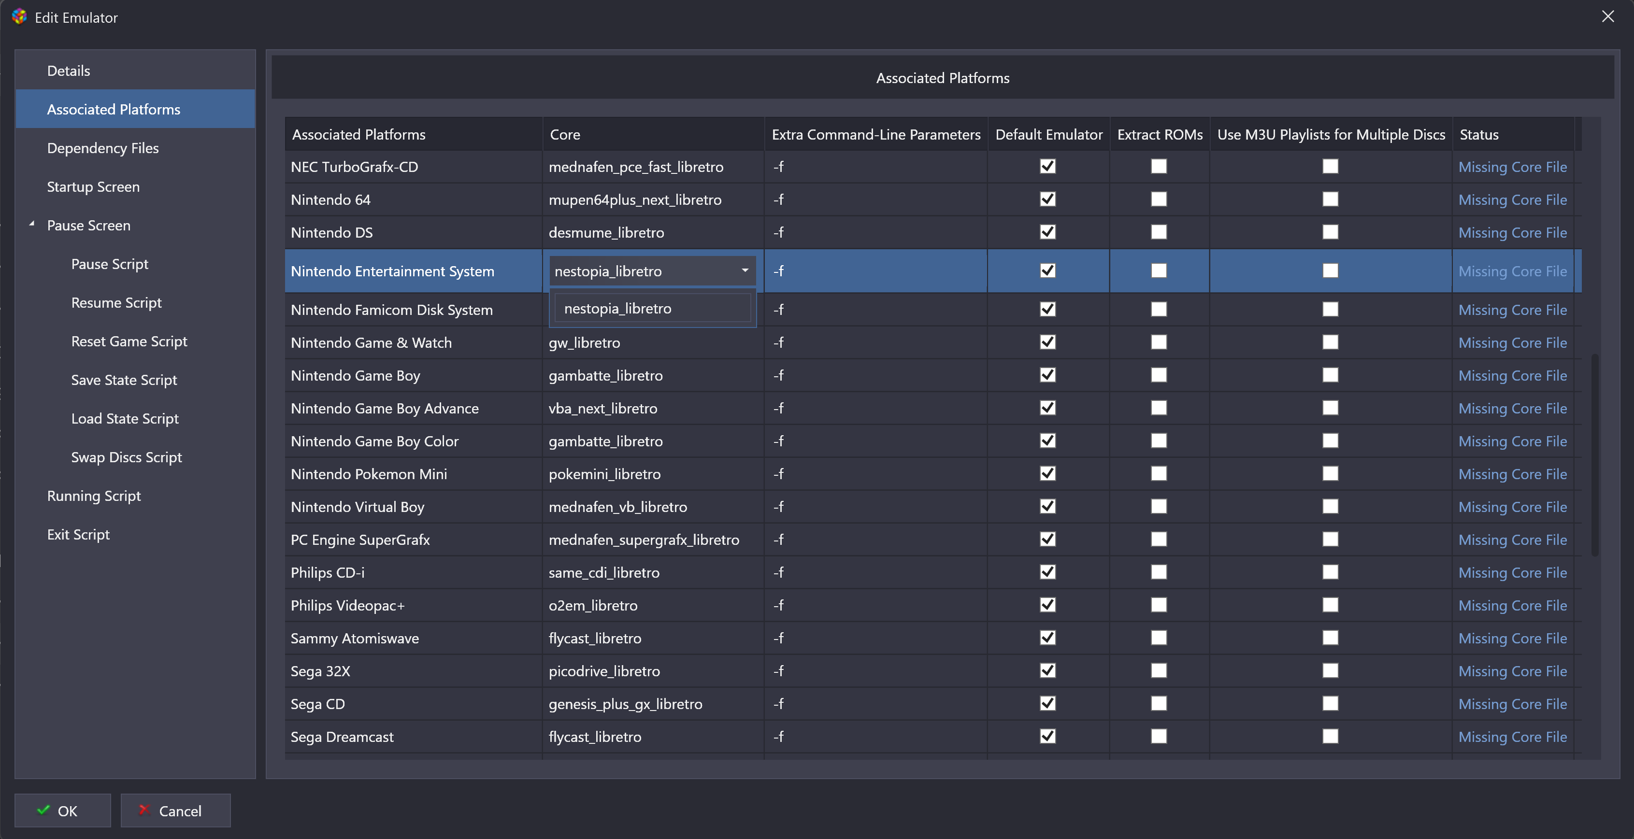This screenshot has height=839, width=1634.
Task: Toggle Default Emulator for Philips CD-i
Action: (x=1048, y=572)
